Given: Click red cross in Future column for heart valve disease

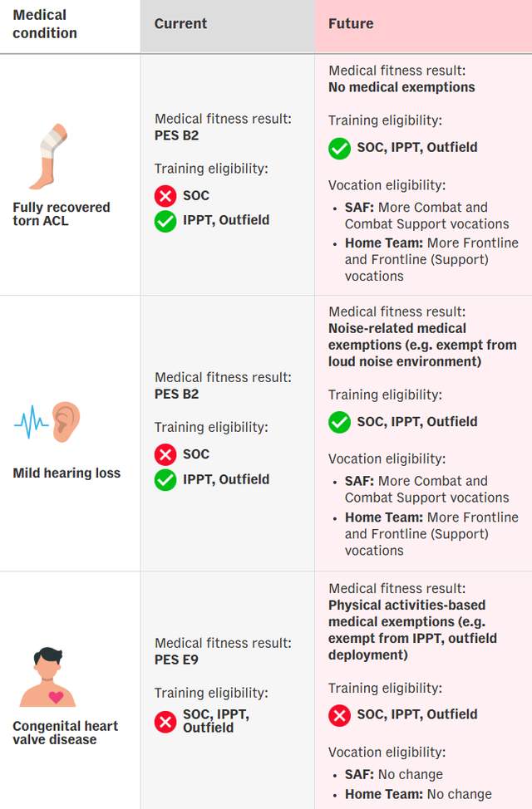Looking at the screenshot, I should pyautogui.click(x=339, y=714).
